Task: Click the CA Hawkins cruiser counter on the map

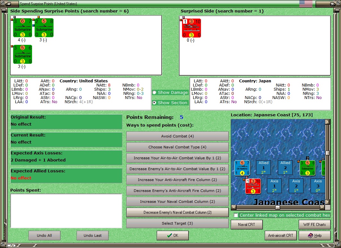Action: point(242,168)
